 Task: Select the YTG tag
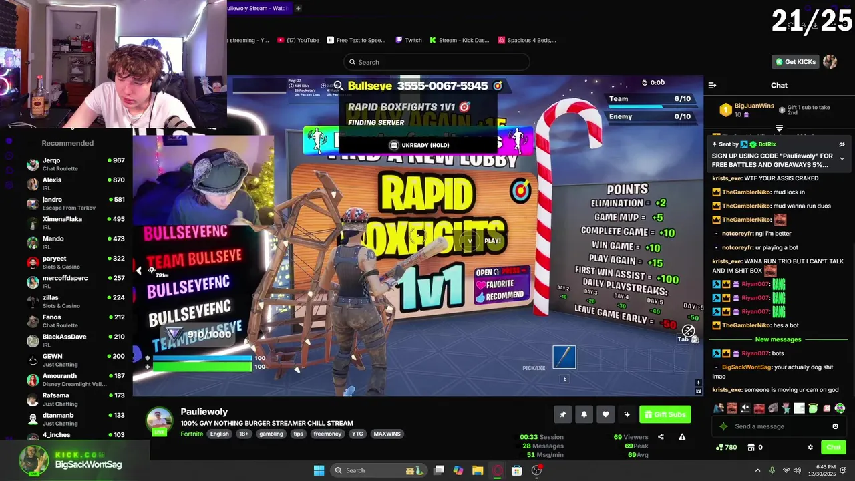(x=357, y=434)
